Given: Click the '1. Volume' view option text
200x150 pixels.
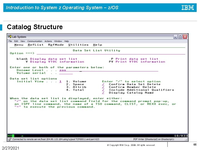Looking at the screenshot, I should click(x=76, y=81).
